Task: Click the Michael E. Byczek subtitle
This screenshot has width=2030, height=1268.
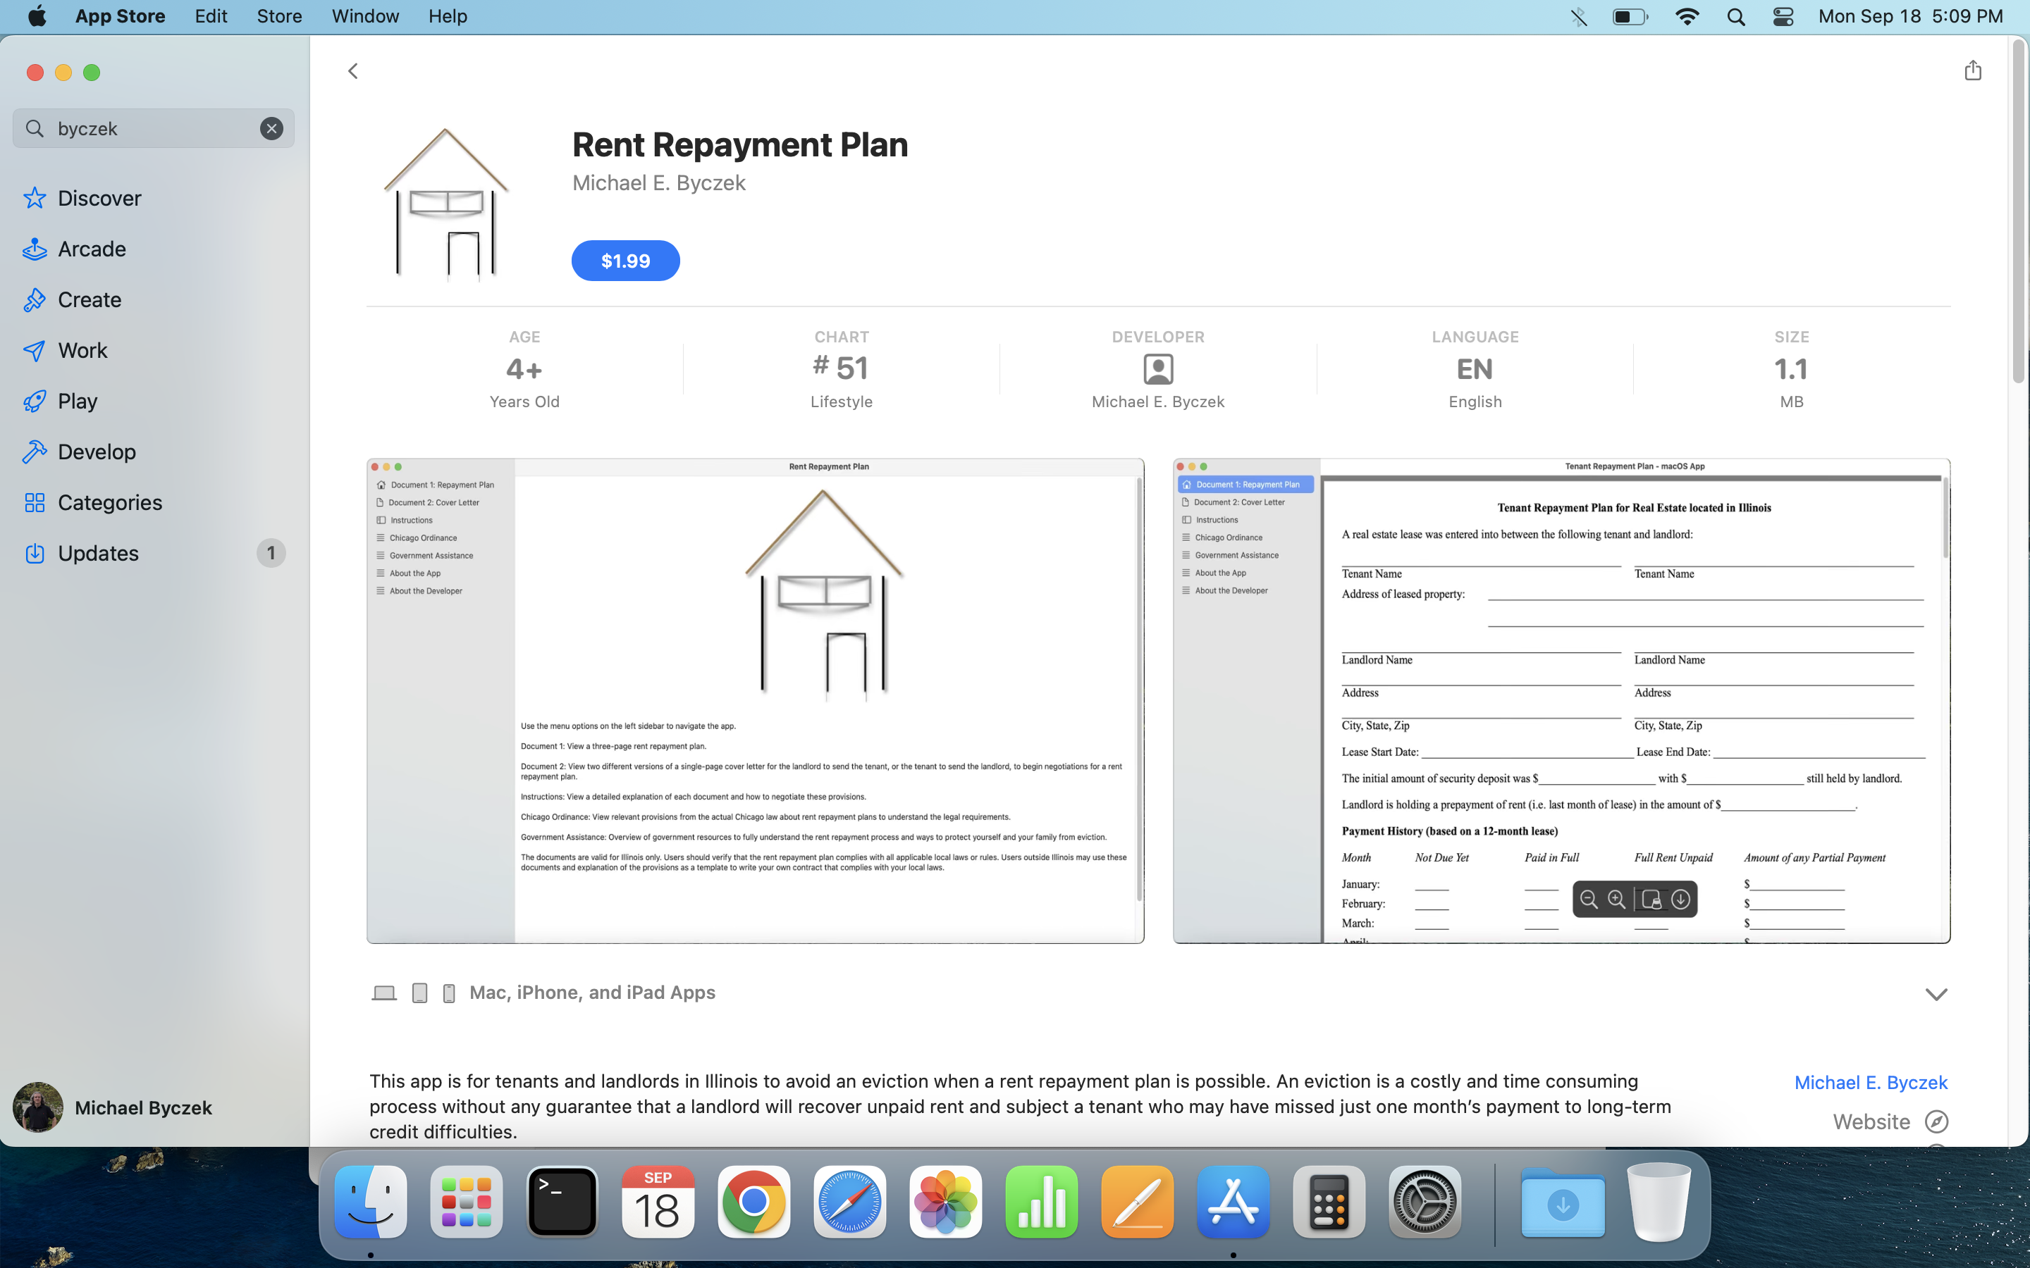Action: [x=658, y=183]
